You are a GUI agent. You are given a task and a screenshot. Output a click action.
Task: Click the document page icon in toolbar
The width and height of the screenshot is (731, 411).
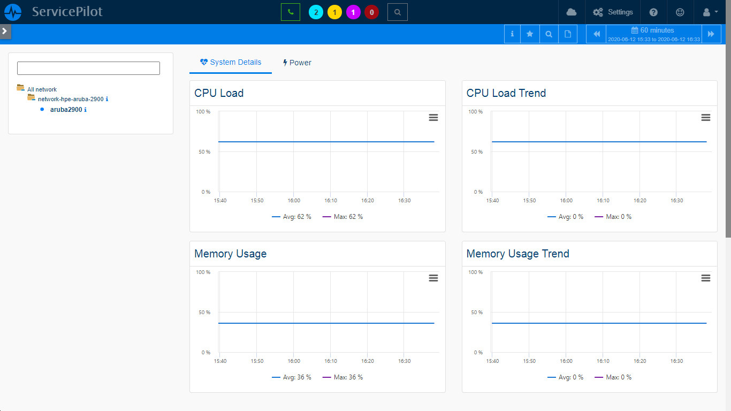pos(568,34)
